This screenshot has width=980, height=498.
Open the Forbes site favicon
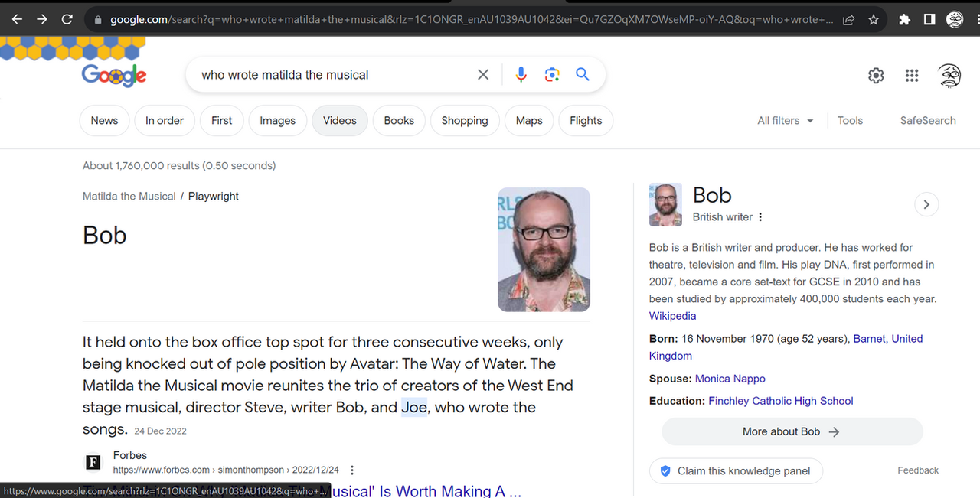(93, 462)
